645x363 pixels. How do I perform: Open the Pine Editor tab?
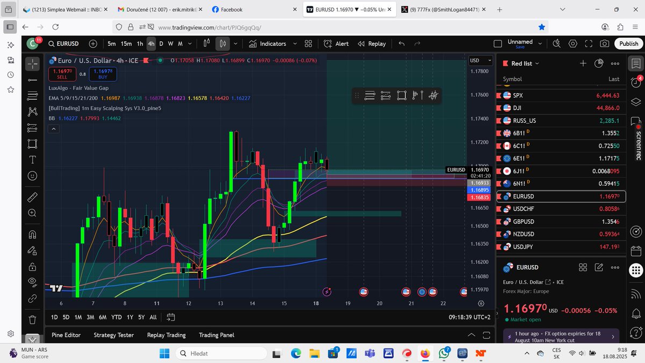(66, 335)
